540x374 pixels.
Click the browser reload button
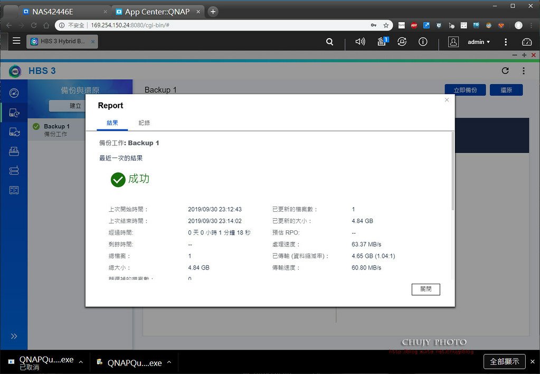pyautogui.click(x=34, y=25)
